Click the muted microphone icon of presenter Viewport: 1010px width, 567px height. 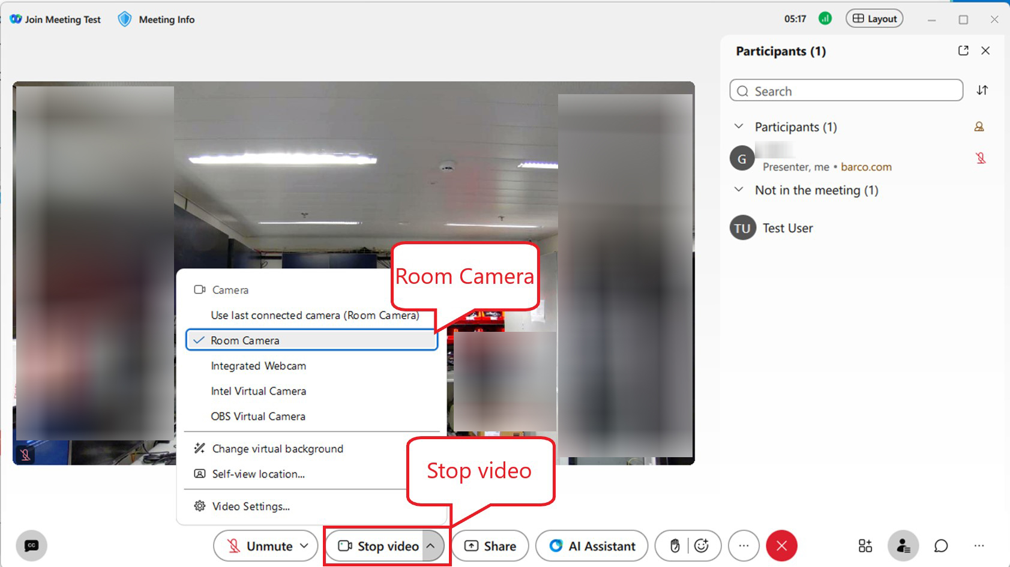(981, 158)
